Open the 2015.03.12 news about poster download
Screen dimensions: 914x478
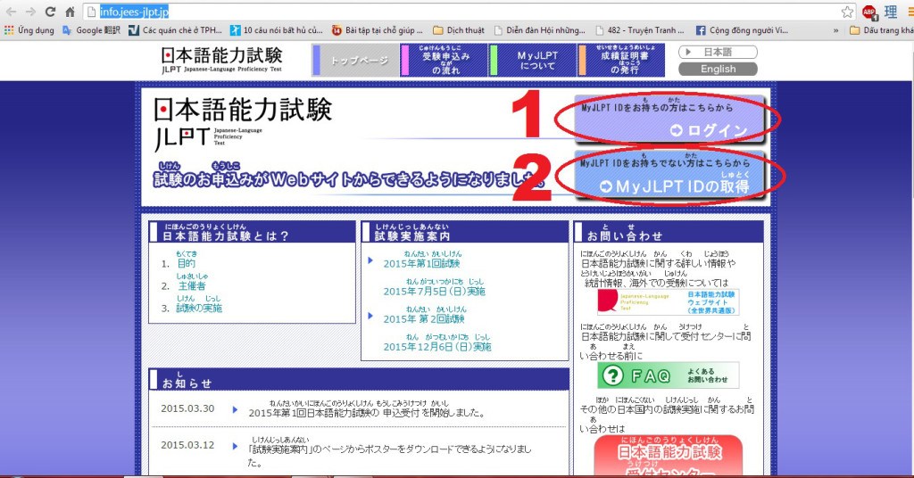pyautogui.click(x=389, y=456)
